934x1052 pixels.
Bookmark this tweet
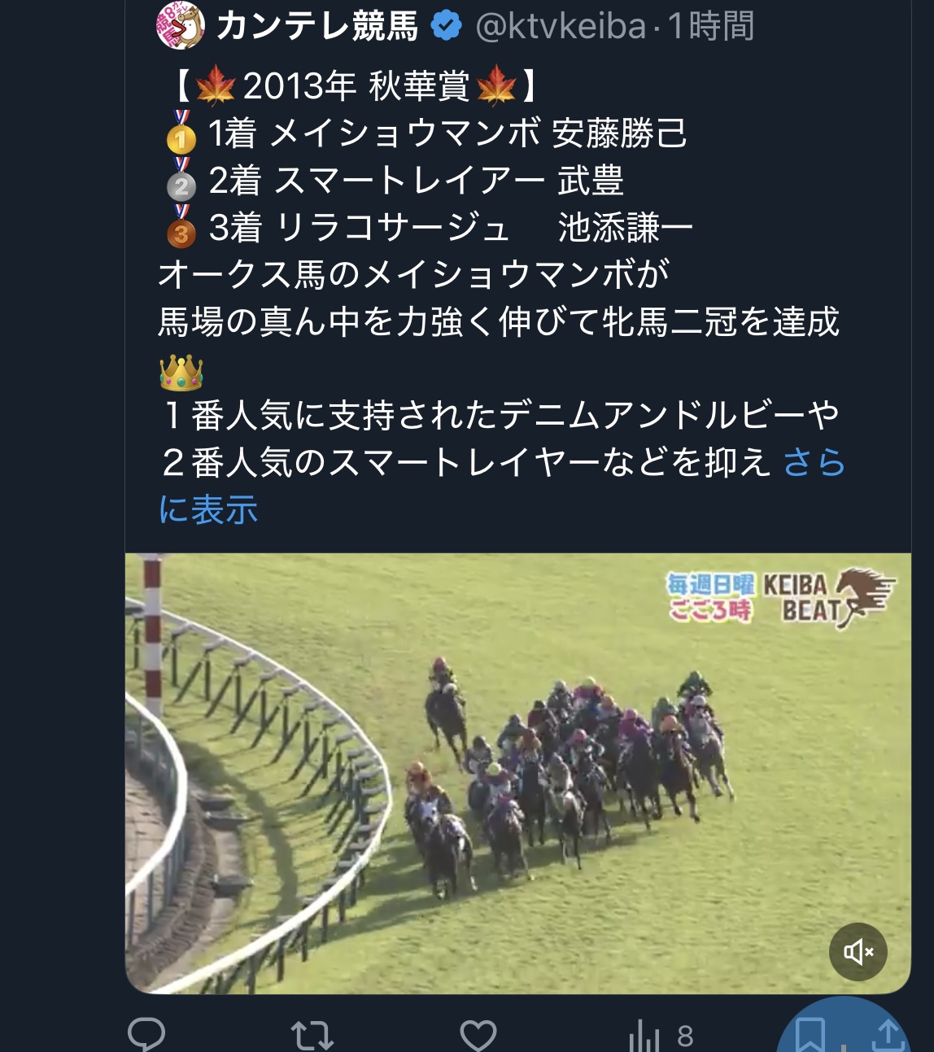[810, 1034]
